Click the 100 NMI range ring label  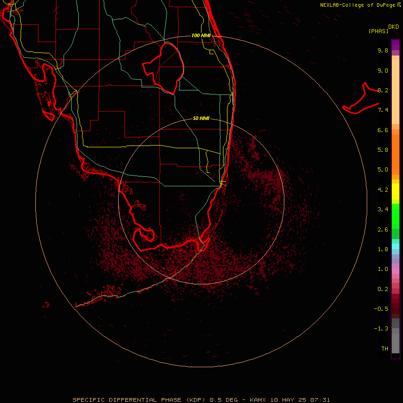click(x=201, y=35)
